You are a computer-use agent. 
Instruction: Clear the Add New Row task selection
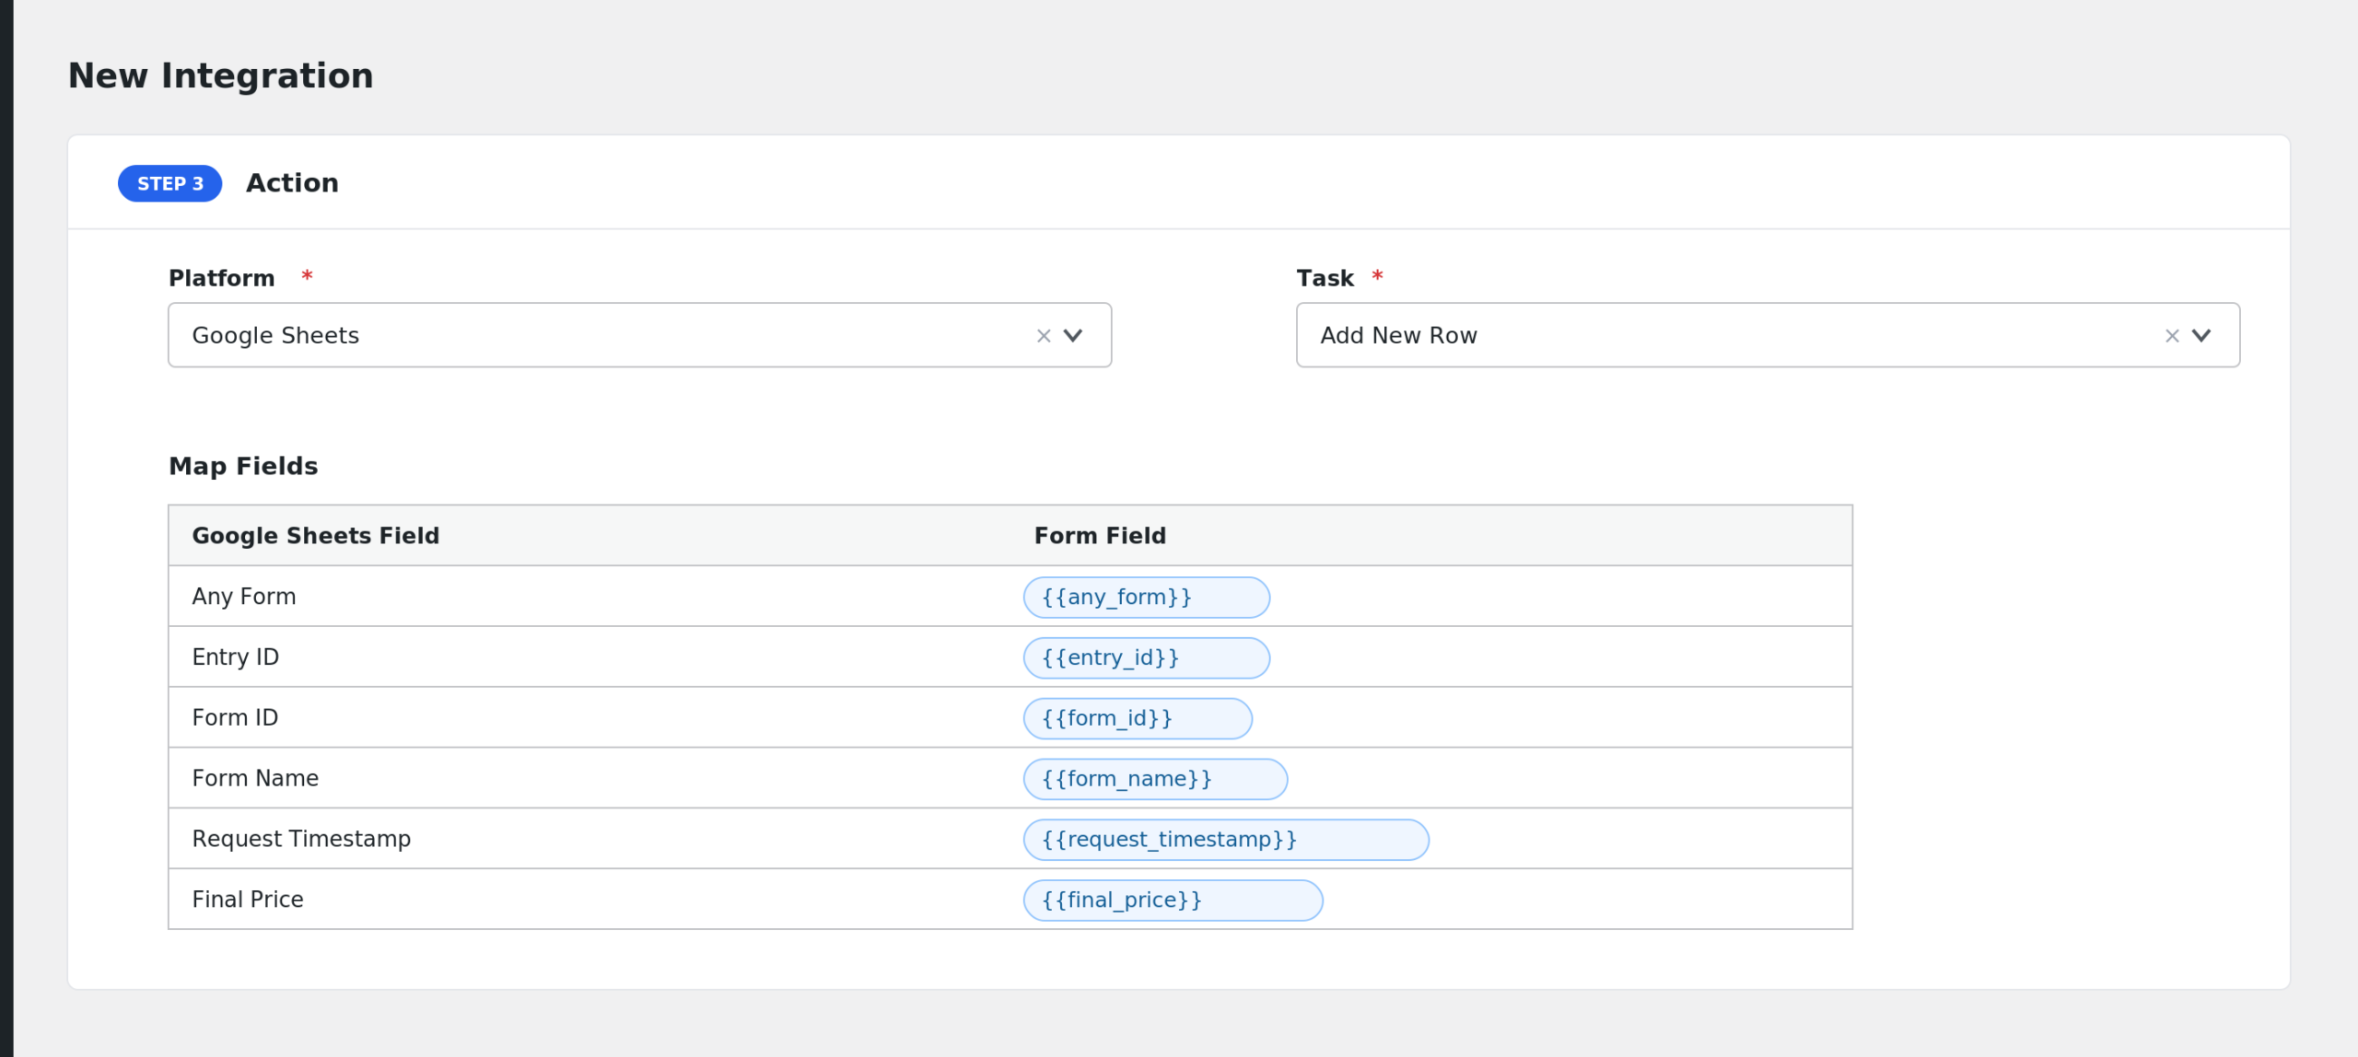click(x=2172, y=336)
